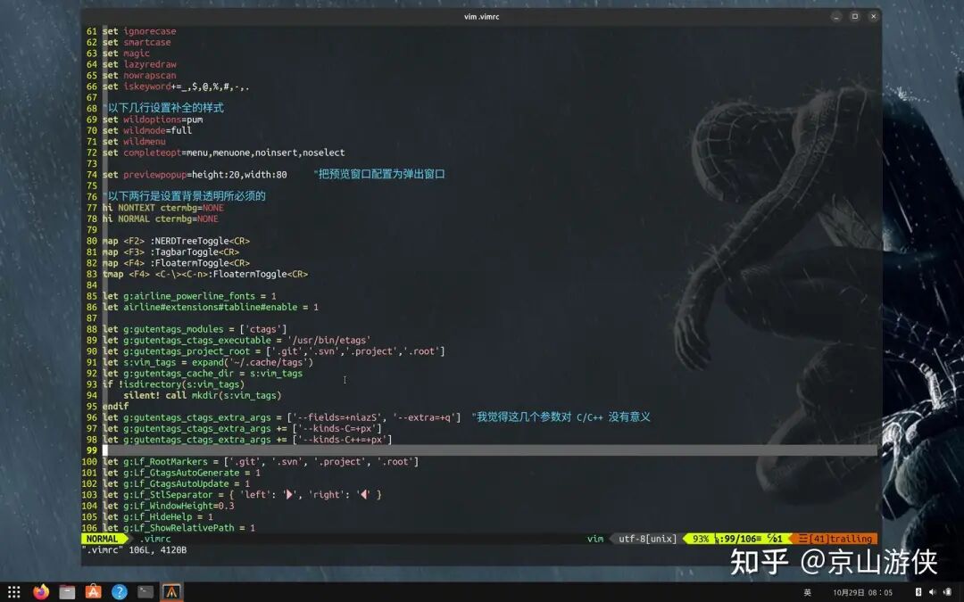
Task: Click 'set completeopt=menu,menuone' line
Action: click(x=224, y=153)
